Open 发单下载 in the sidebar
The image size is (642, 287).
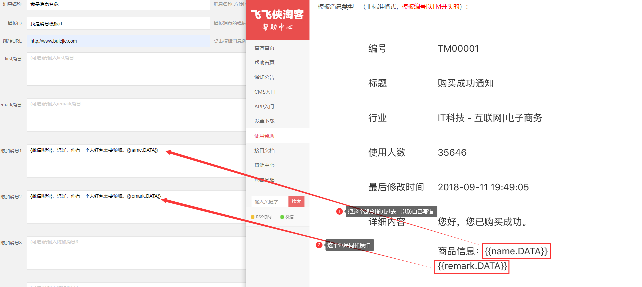[x=264, y=121]
